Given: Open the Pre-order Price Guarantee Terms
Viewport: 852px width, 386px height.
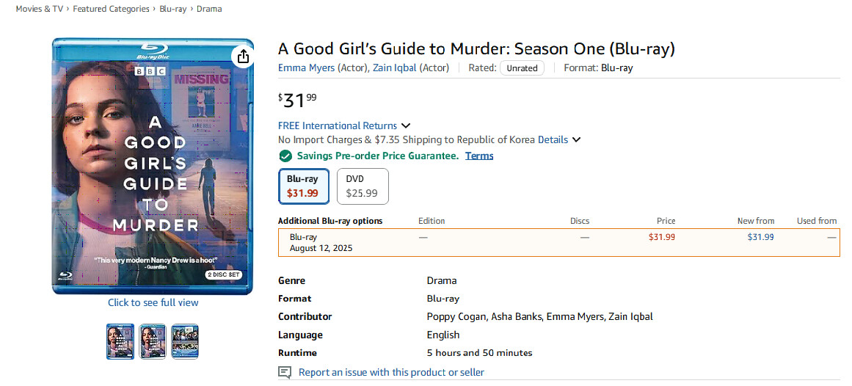Looking at the screenshot, I should 479,156.
